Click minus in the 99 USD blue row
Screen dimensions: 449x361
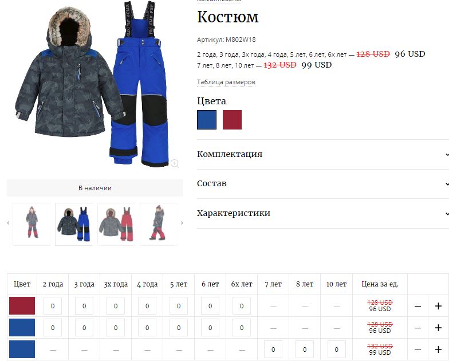[418, 350]
